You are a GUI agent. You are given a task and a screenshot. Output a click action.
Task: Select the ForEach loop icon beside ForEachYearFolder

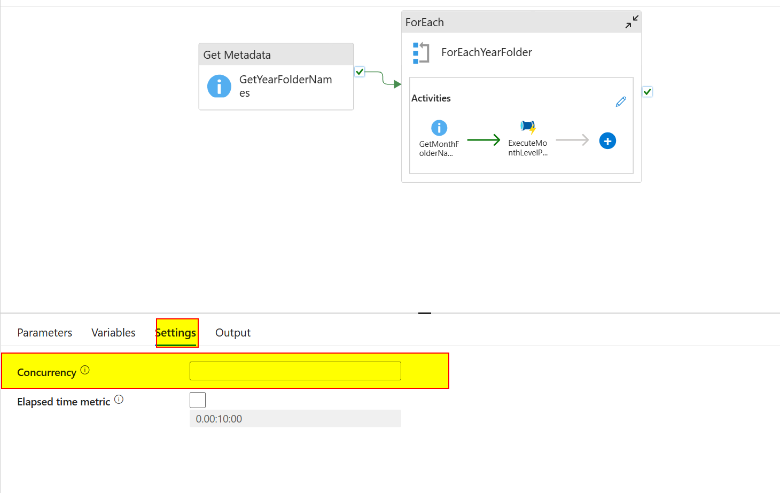point(422,52)
